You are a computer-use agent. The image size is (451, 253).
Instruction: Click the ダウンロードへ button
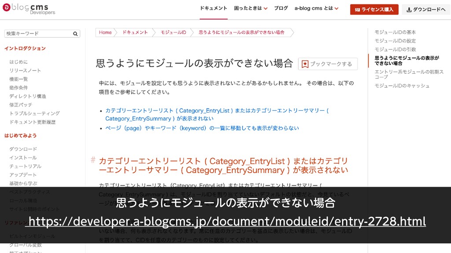(426, 10)
